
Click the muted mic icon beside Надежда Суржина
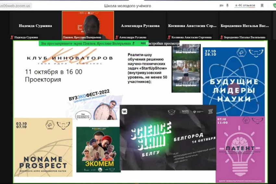point(12,37)
